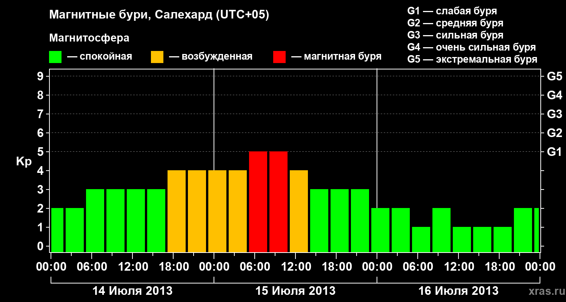Click the orange bar at 03:00 July 15
This screenshot has width=566, height=302.
click(238, 211)
